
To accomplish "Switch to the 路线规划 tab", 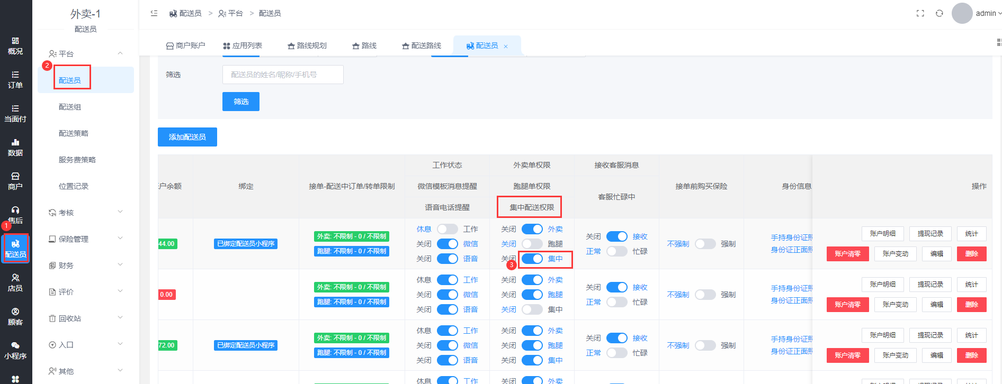I will tap(307, 46).
